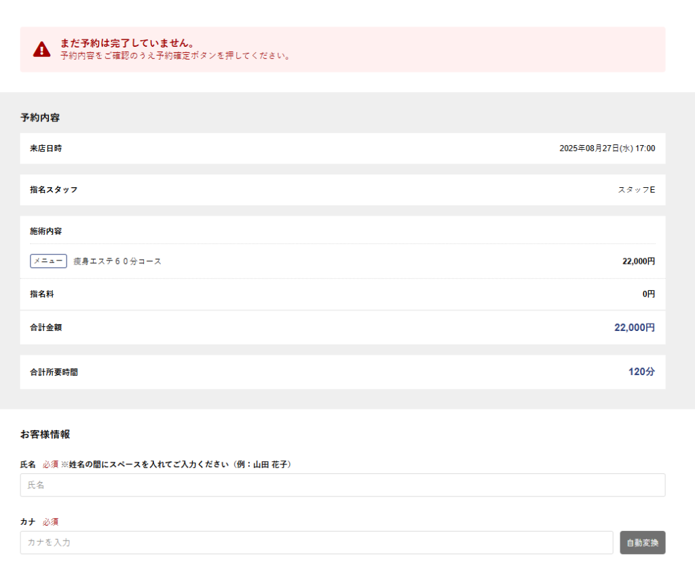This screenshot has width=695, height=571.
Task: Click the スタッフE staff value
Action: click(x=636, y=190)
